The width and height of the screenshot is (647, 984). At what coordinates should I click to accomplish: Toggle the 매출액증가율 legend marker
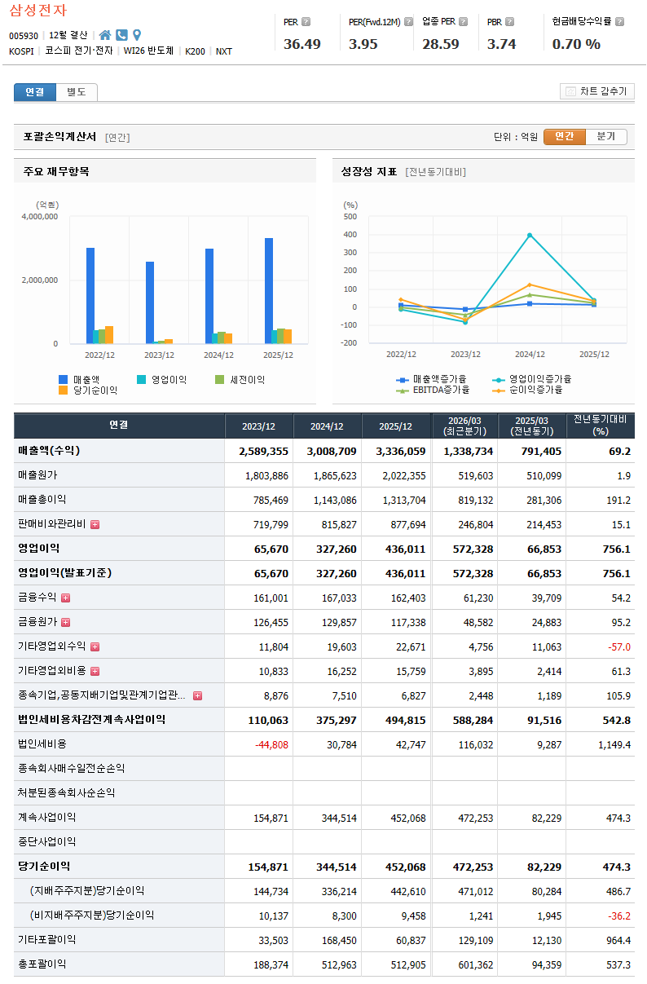coord(403,380)
